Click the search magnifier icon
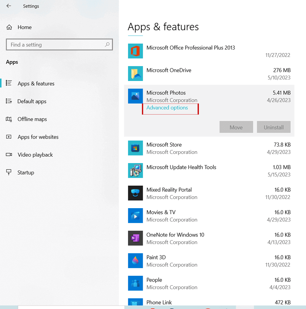 [107, 45]
